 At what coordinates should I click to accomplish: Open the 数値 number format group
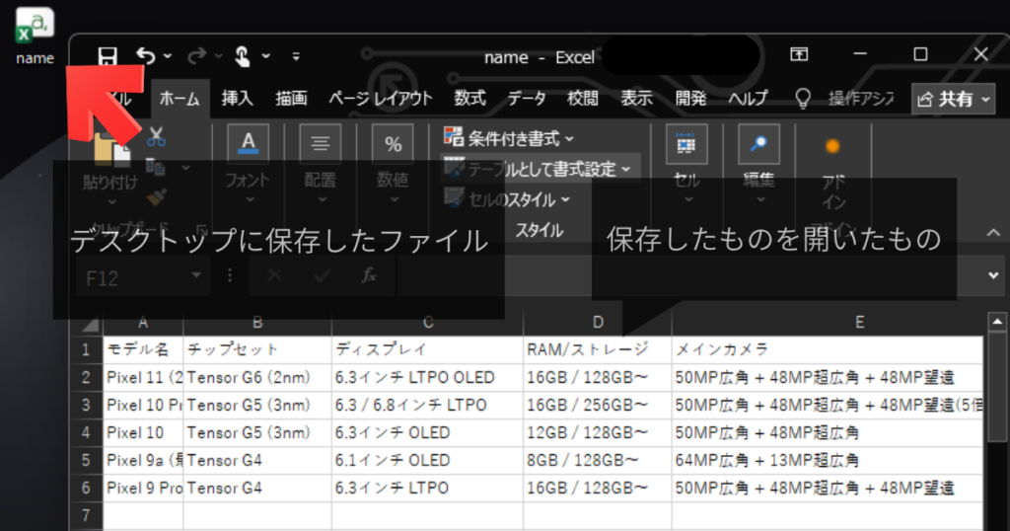[x=393, y=165]
